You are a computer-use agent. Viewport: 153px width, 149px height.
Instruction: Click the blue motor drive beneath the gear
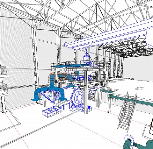click(89, 108)
